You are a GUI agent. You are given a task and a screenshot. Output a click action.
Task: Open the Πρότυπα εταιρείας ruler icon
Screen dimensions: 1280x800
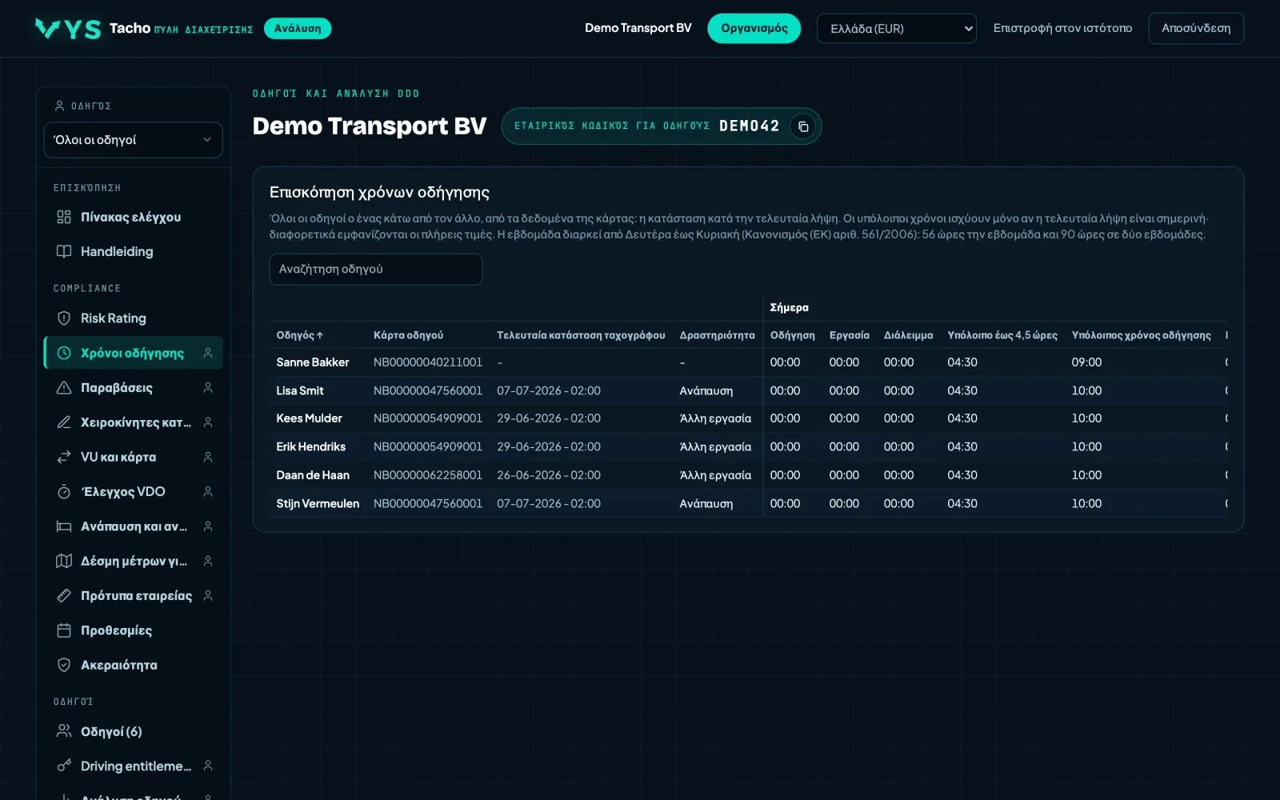64,596
